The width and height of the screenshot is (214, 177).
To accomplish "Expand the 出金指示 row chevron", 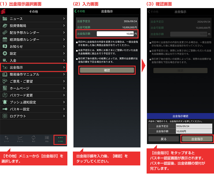I will coord(64,67).
